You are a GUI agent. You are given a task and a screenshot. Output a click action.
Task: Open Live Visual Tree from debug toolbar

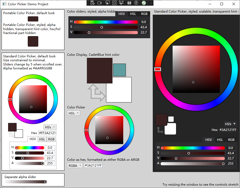[x=92, y=3]
